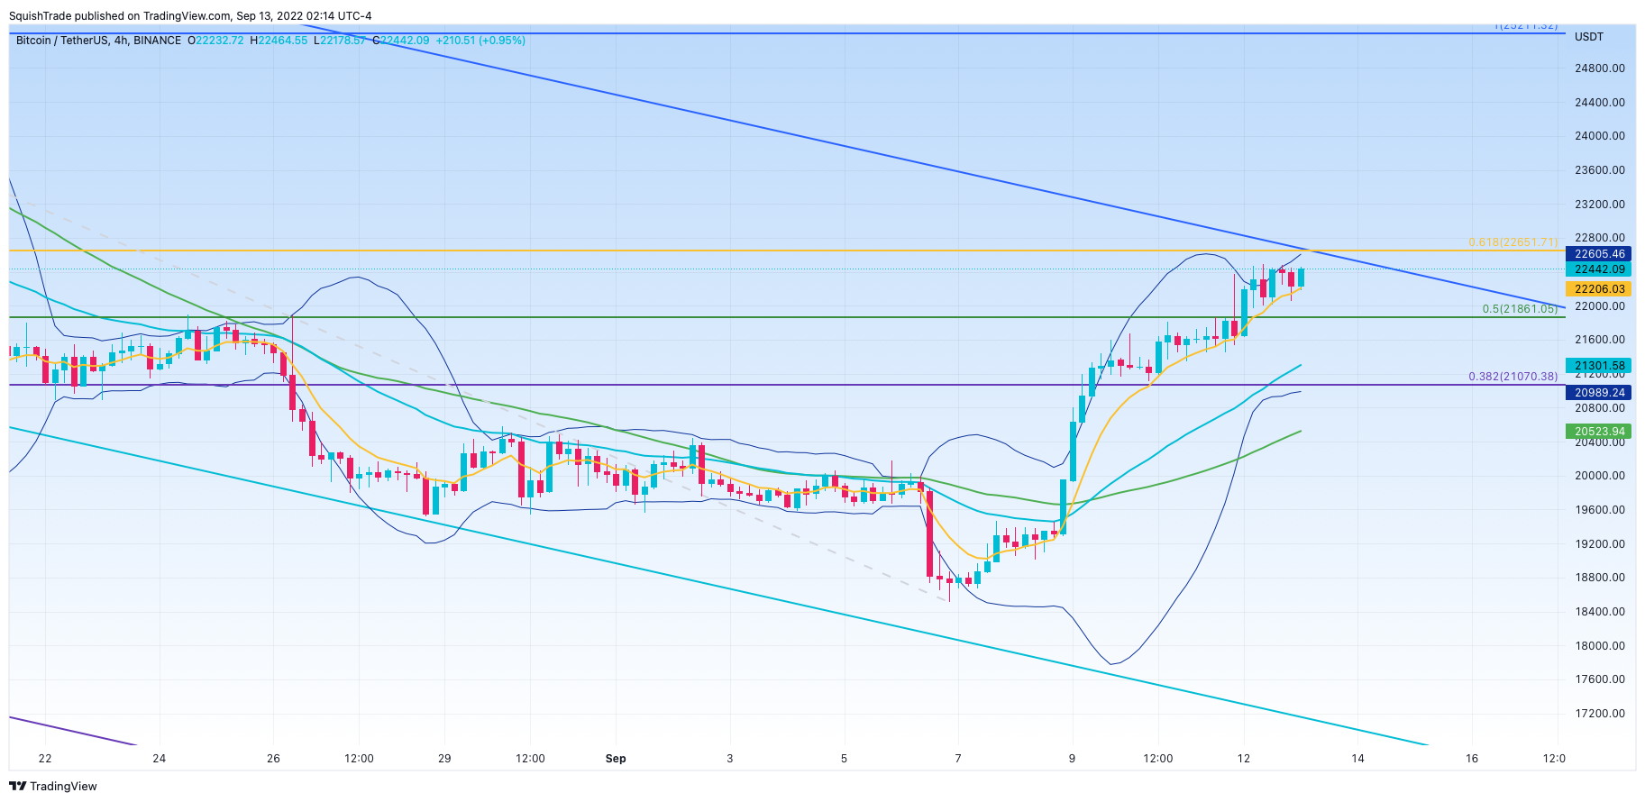Click the 24400.00 price axis label
Screen dimensions: 1645x802
1600,103
